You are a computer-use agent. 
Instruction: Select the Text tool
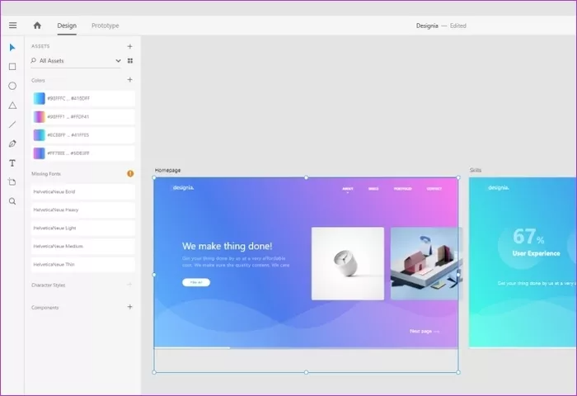click(12, 163)
